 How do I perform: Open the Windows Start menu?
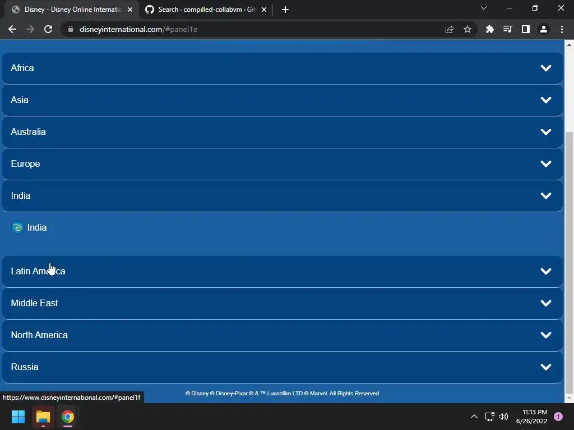coord(18,417)
